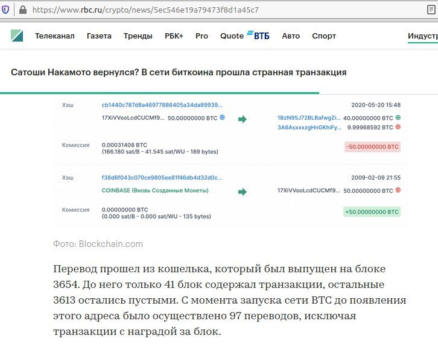
Task: Open the Pro menu item
Action: (202, 36)
